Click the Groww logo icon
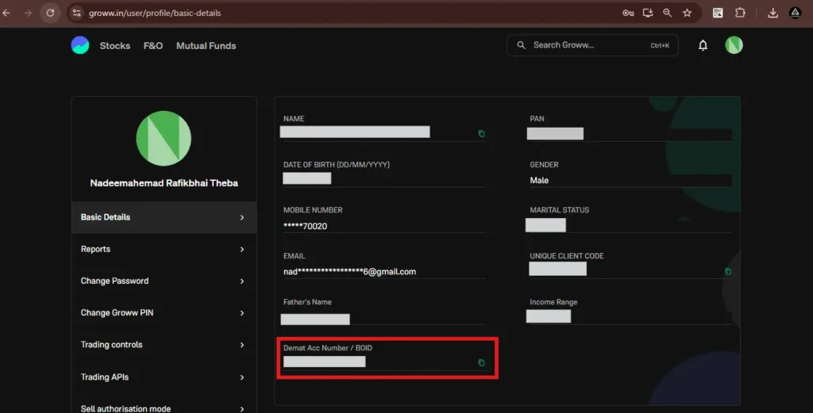 [80, 45]
